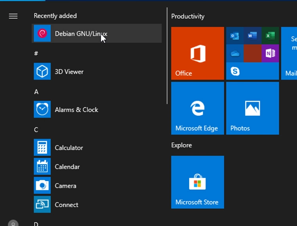Viewport: 297px width, 226px height.
Task: Click the Calendar label text
Action: pyautogui.click(x=67, y=167)
